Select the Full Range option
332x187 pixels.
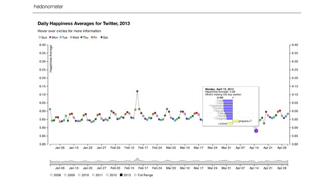143,175
